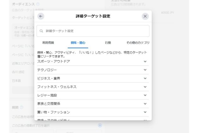Click the info icon next to 期間
Image resolution: width=199 pixels, height=133 pixels.
coord(21,108)
